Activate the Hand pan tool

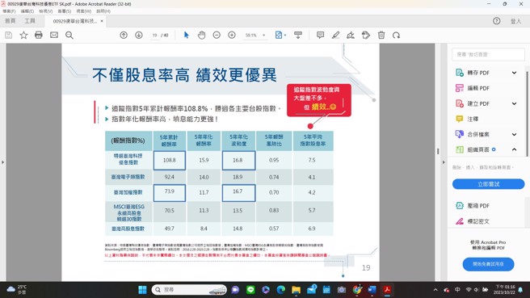pos(201,36)
